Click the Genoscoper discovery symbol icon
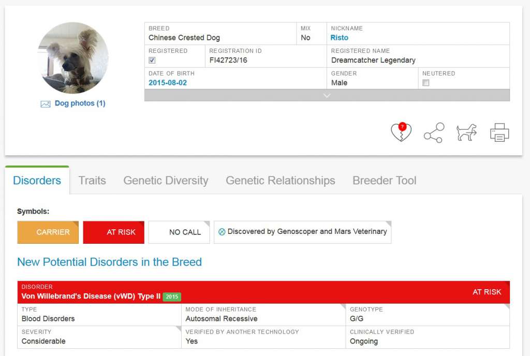Viewport: 530px width, 356px height. [x=222, y=232]
